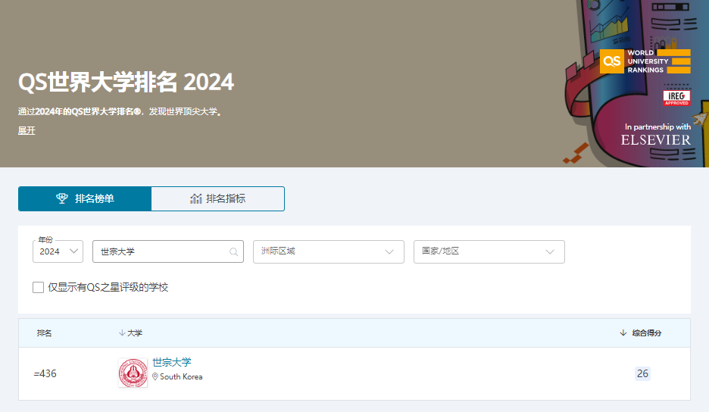Click the location pin icon beside South Korea
Image resolution: width=709 pixels, height=412 pixels.
tap(155, 376)
